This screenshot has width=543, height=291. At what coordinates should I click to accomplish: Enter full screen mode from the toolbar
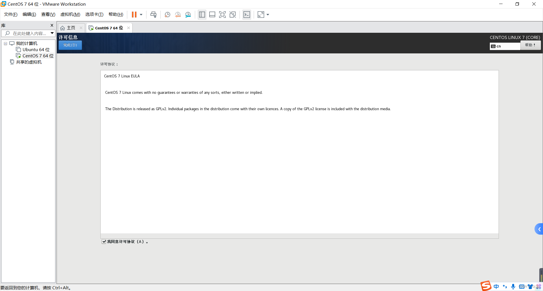click(x=222, y=15)
